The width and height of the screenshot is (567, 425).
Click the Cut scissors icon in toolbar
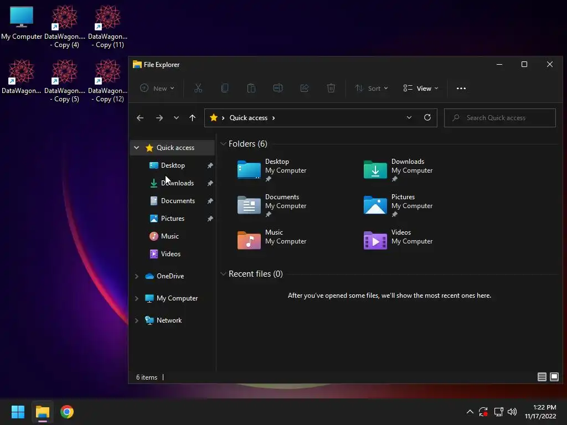(x=198, y=88)
